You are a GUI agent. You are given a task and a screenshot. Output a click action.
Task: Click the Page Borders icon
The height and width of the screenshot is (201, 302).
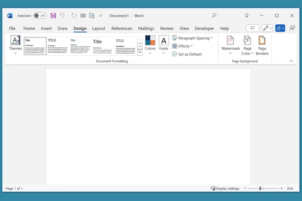[x=262, y=45]
